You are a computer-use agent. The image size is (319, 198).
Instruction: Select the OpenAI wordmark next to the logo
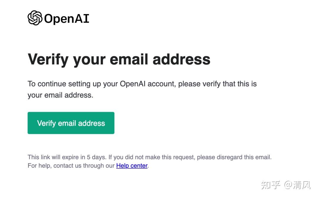(66, 19)
